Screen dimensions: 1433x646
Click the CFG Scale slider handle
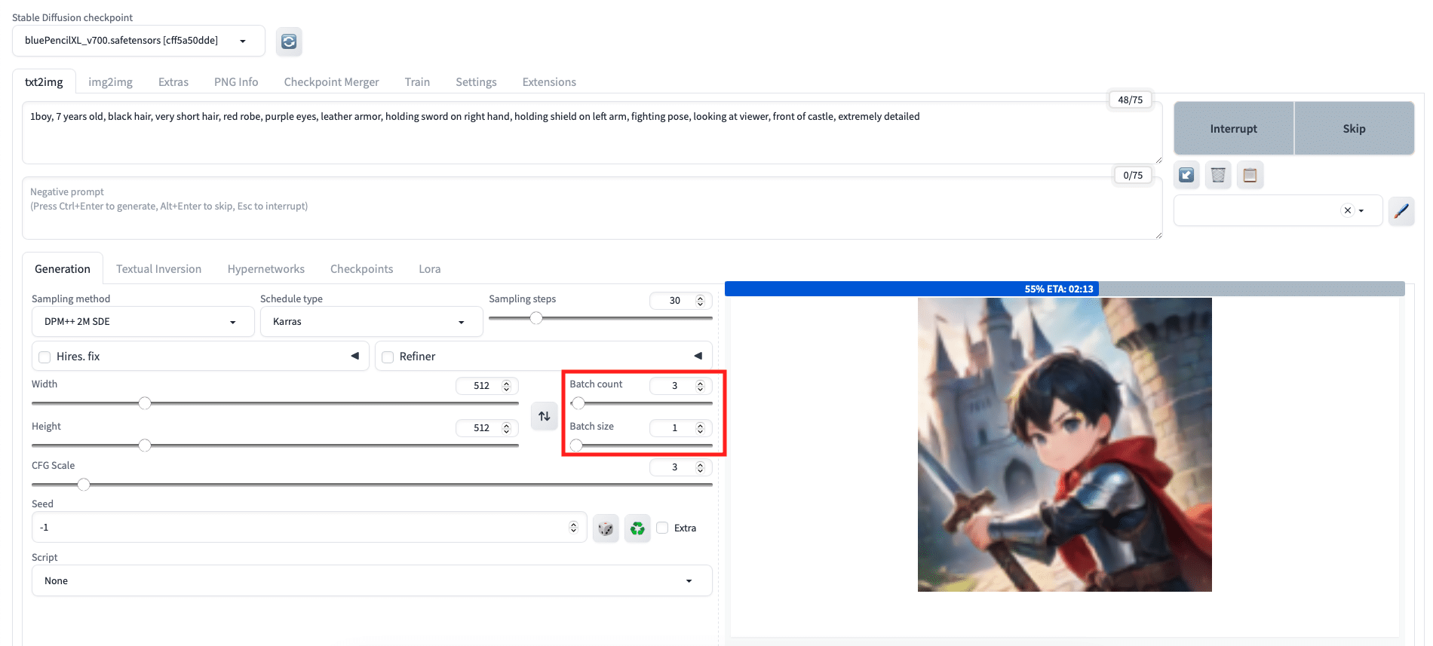coord(84,485)
